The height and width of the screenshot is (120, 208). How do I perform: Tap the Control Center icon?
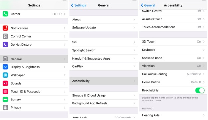point(5,36)
